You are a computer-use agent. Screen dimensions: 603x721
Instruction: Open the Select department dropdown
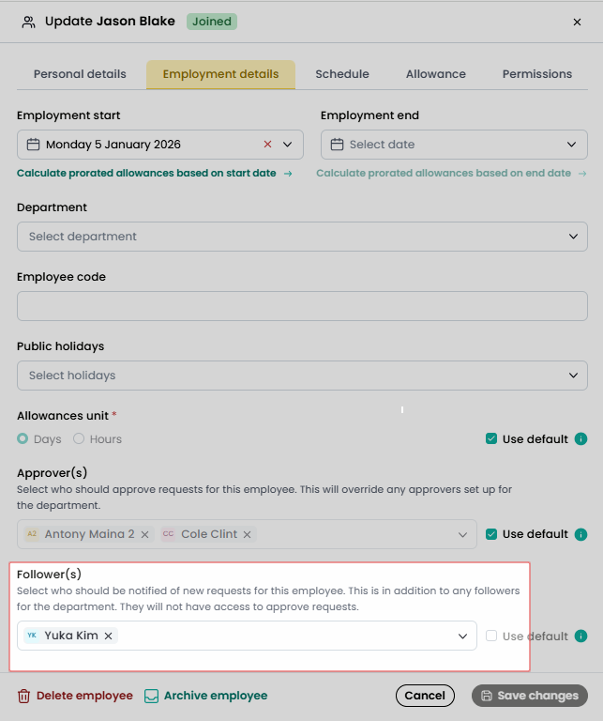point(302,237)
